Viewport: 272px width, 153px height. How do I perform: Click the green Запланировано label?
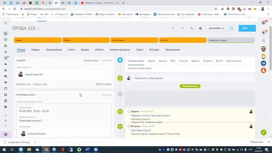point(190,86)
